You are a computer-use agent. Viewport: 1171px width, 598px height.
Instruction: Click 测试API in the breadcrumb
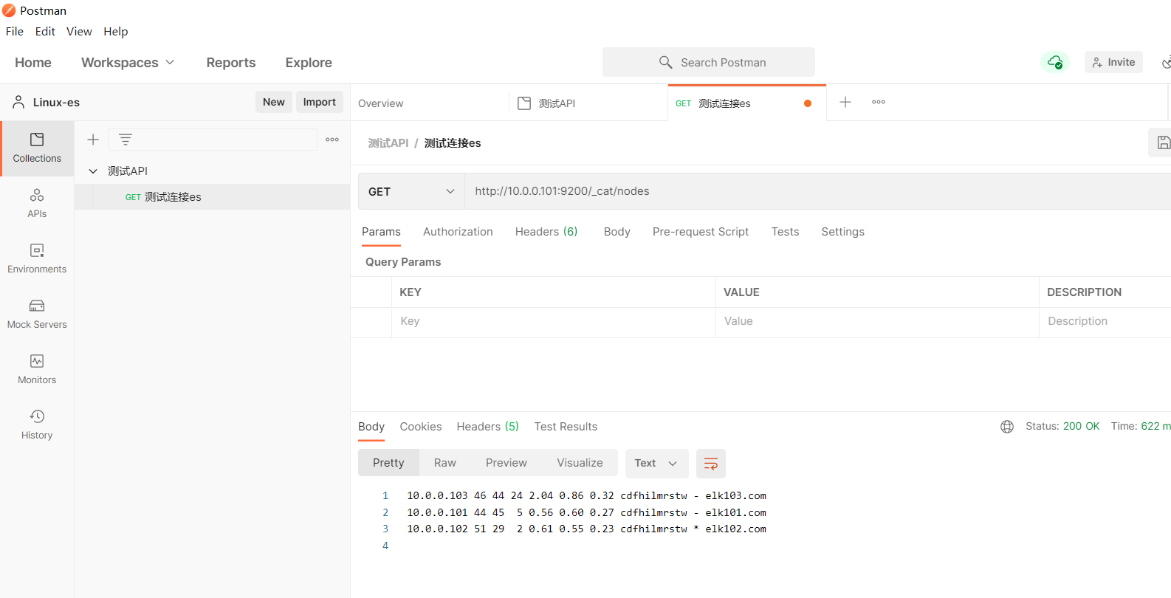[x=388, y=143]
